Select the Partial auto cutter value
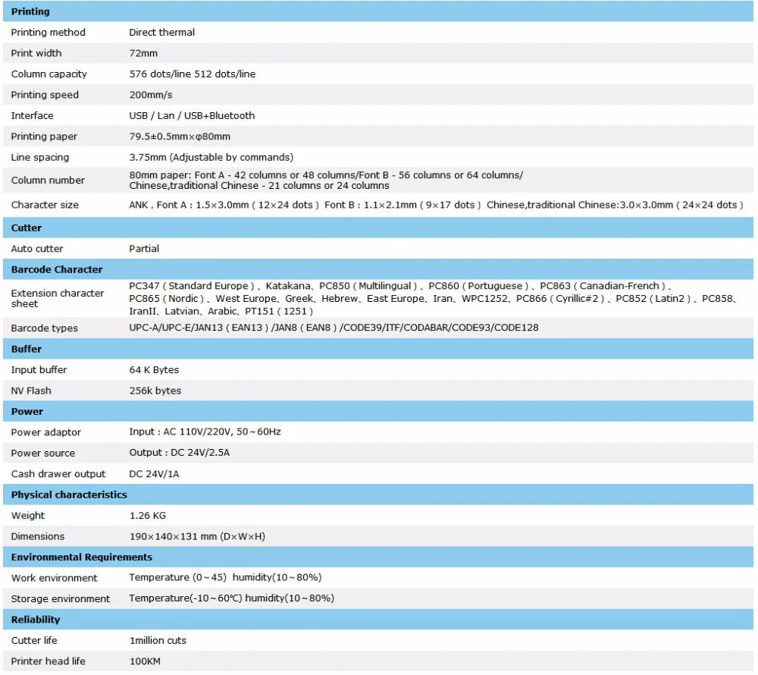 coord(143,249)
